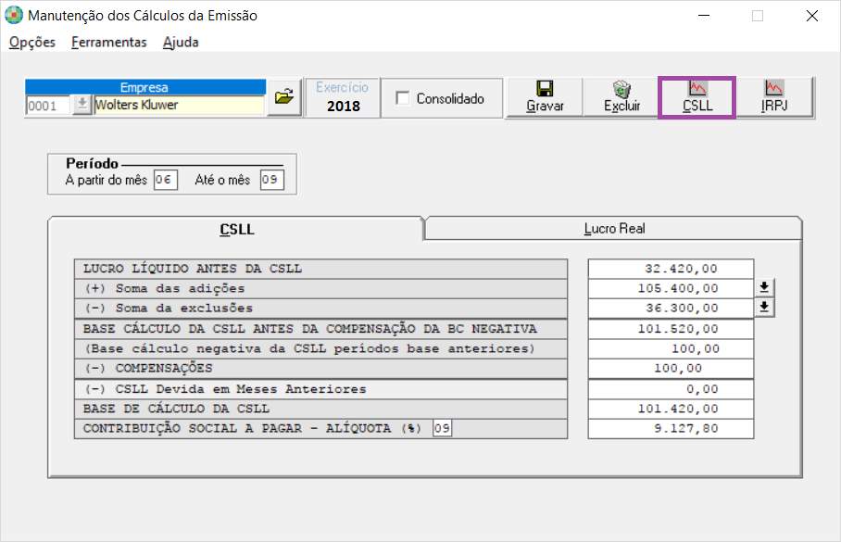Edit the 'A partir do mês' field
The image size is (841, 542).
tap(165, 180)
